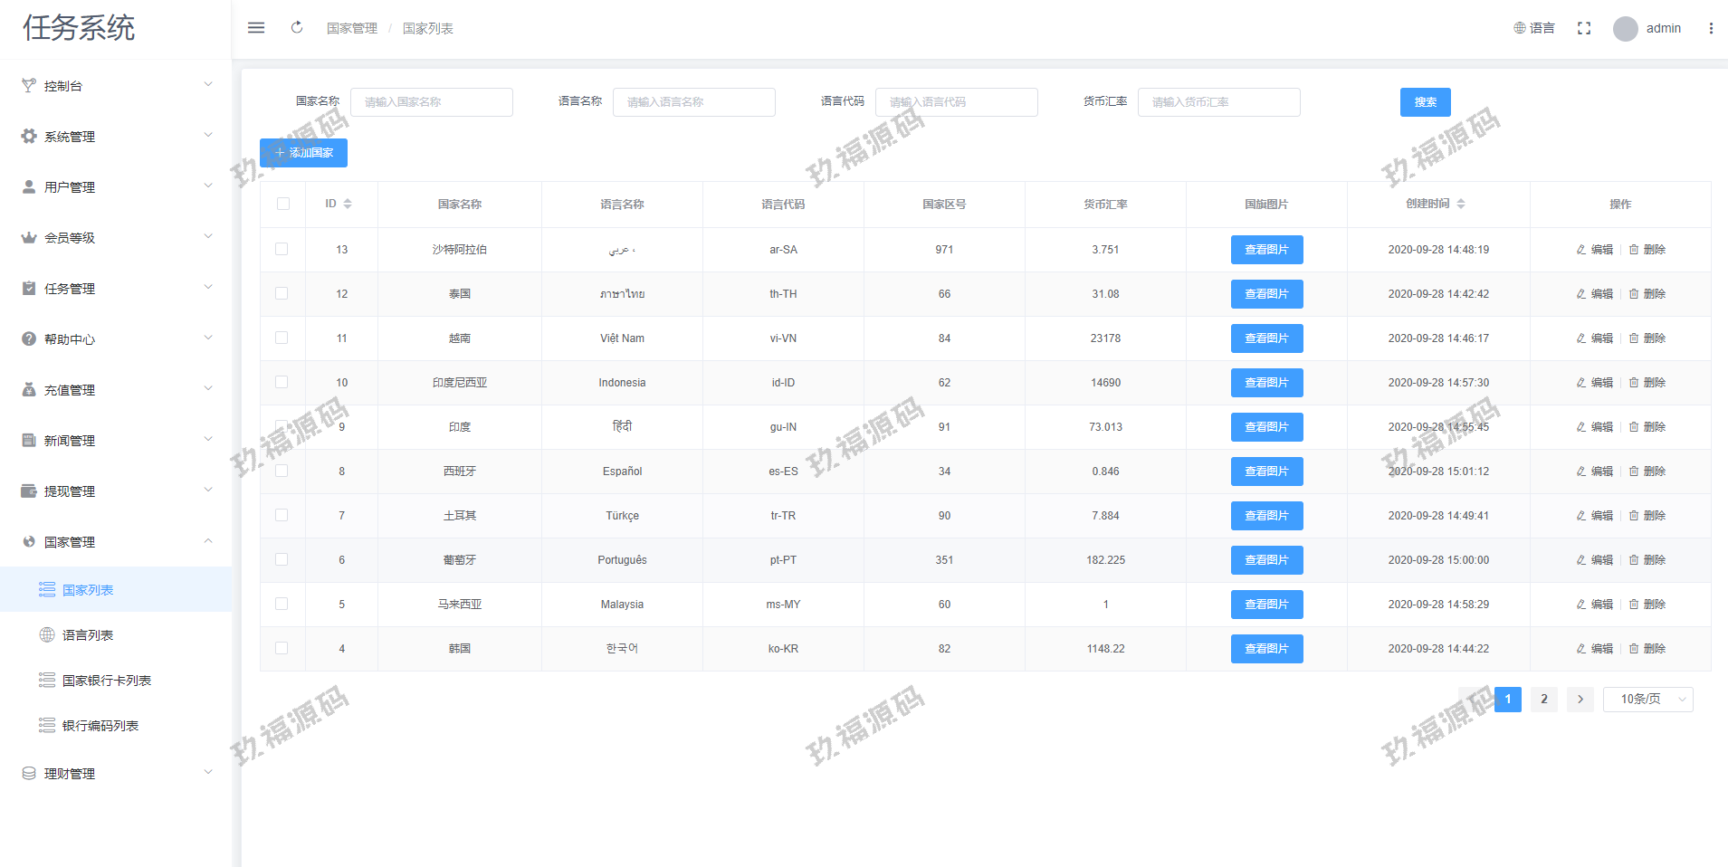Viewport: 1728px width, 867px height.
Task: Check the select-all checkbox in table header
Action: [x=283, y=205]
